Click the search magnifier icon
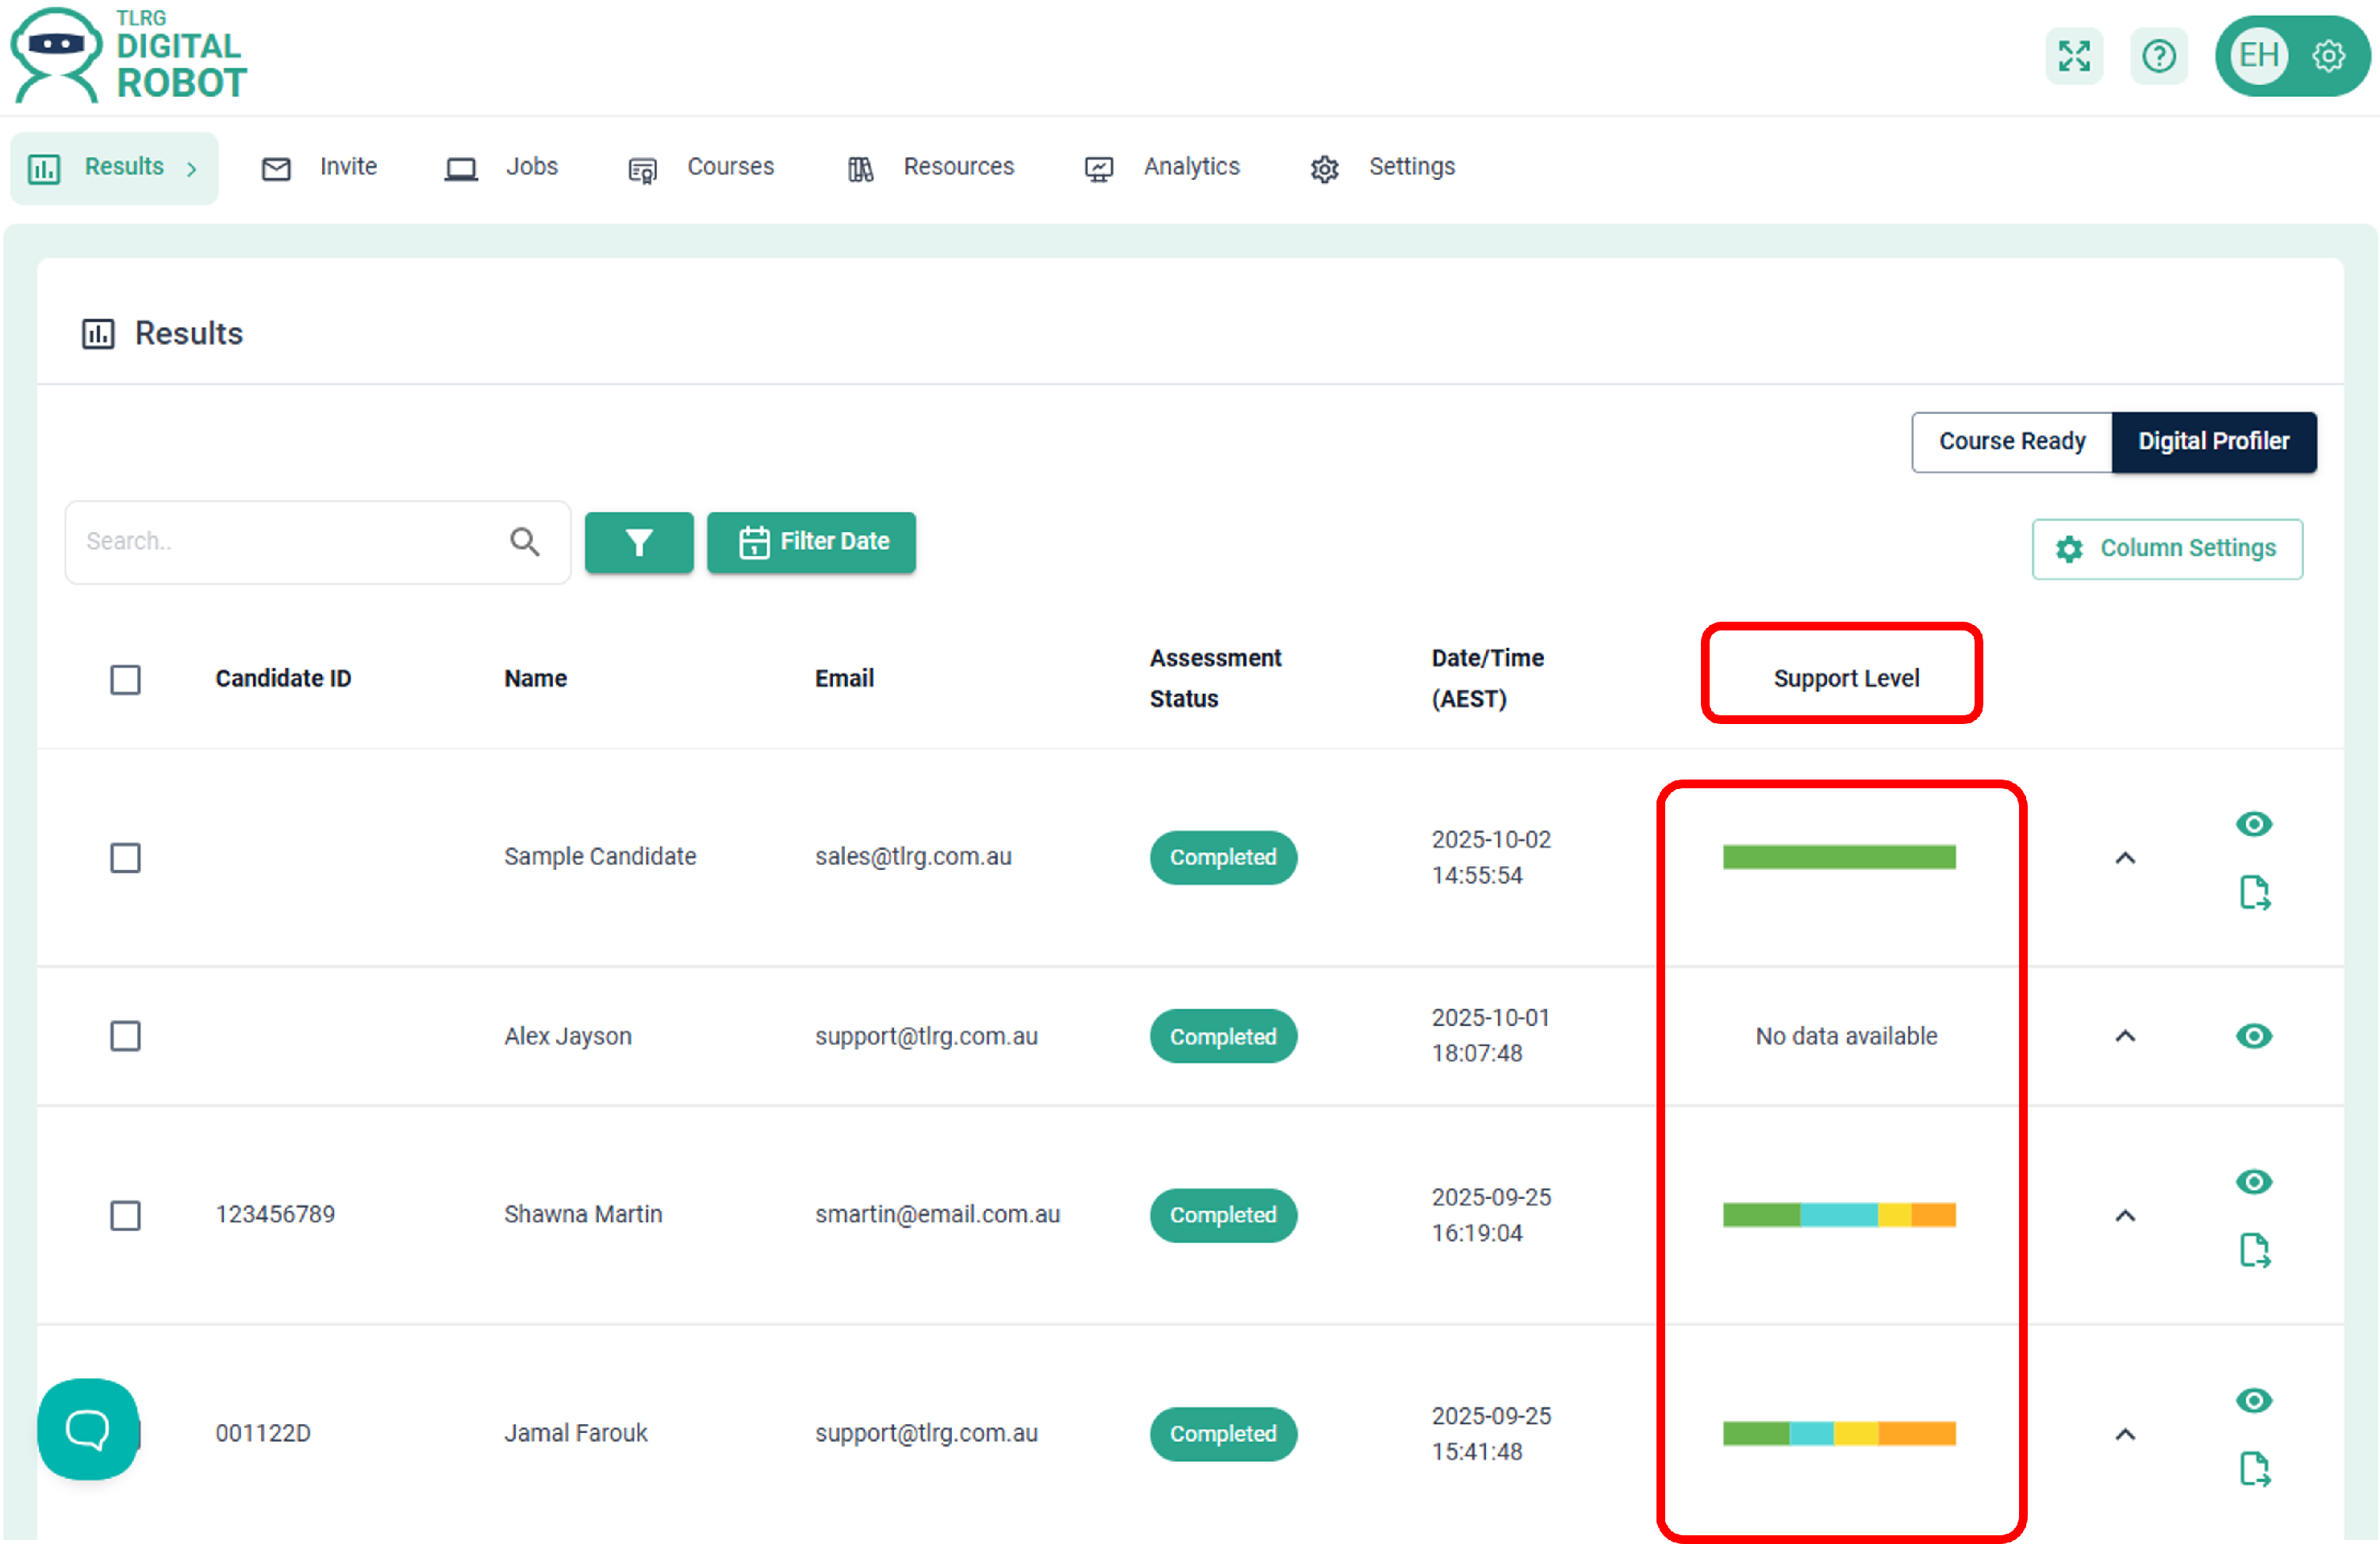Image resolution: width=2380 pixels, height=1544 pixels. pyautogui.click(x=524, y=542)
